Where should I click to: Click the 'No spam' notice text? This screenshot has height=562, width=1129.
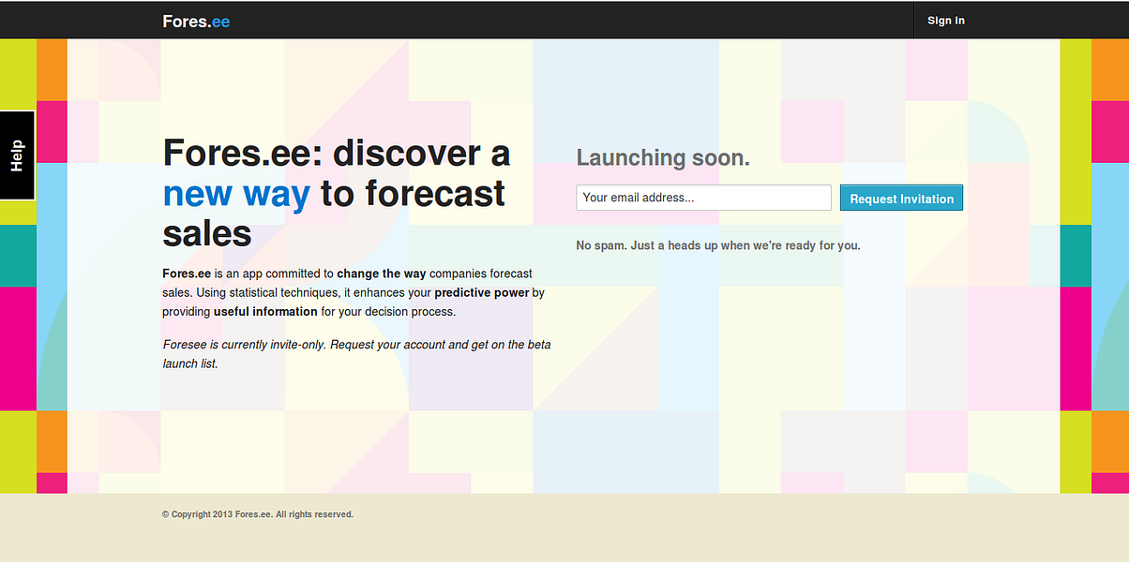(x=718, y=245)
